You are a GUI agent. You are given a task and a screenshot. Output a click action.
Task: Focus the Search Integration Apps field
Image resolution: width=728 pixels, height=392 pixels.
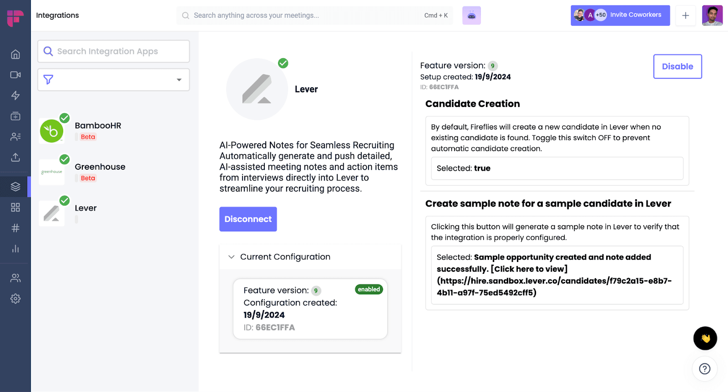(x=113, y=51)
